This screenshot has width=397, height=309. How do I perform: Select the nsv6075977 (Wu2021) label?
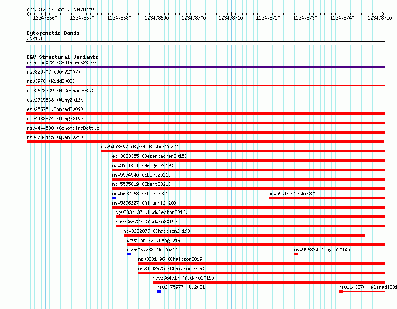click(x=182, y=287)
